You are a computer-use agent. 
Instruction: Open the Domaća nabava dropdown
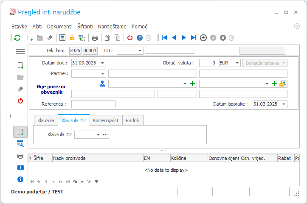(x=284, y=63)
